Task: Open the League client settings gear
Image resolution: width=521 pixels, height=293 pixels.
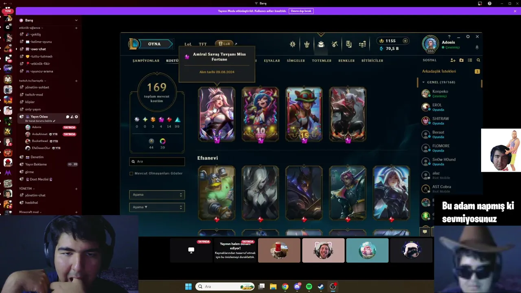Action: [468, 37]
